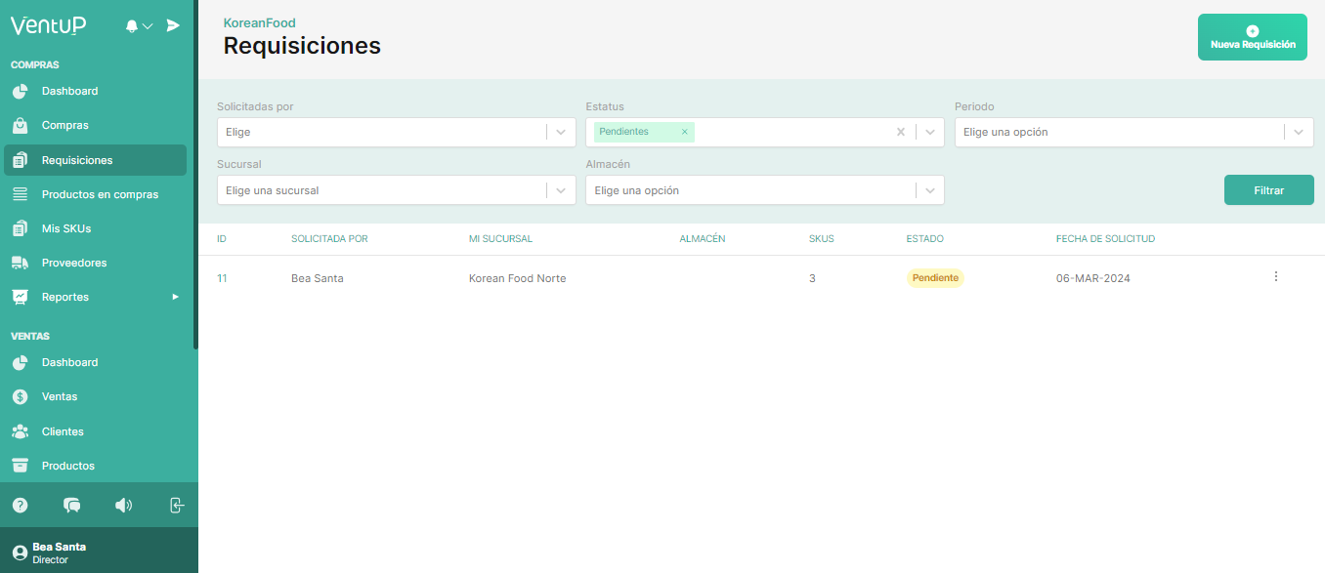Click the Bea Santa user avatar icon
Image resolution: width=1325 pixels, height=573 pixels.
(20, 553)
